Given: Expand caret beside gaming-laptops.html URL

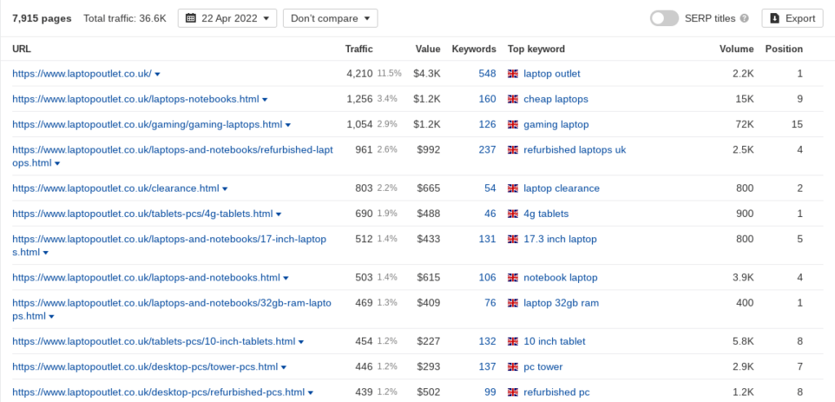Looking at the screenshot, I should [x=288, y=125].
